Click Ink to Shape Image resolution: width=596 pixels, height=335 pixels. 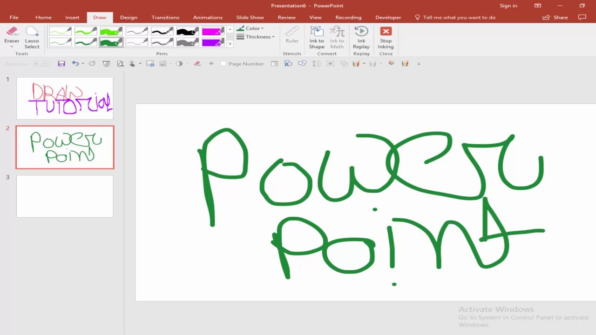click(x=317, y=37)
